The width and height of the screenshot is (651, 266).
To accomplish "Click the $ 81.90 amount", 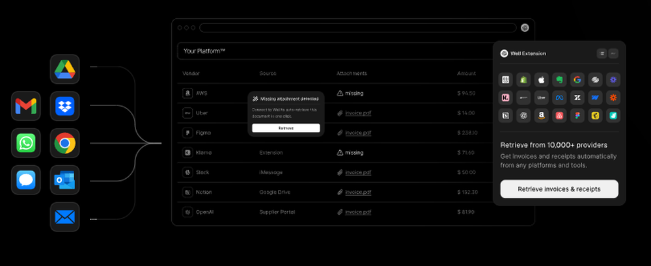I will click(466, 212).
